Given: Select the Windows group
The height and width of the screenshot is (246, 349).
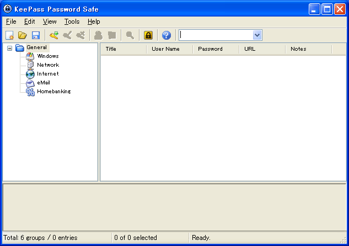Looking at the screenshot, I should point(48,56).
